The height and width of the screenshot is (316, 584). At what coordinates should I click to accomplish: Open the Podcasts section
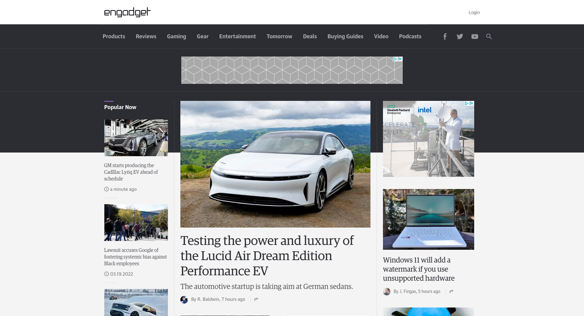pyautogui.click(x=410, y=36)
